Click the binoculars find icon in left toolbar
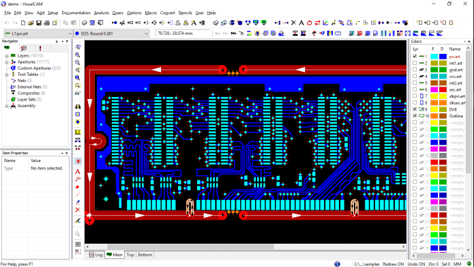 pyautogui.click(x=78, y=107)
